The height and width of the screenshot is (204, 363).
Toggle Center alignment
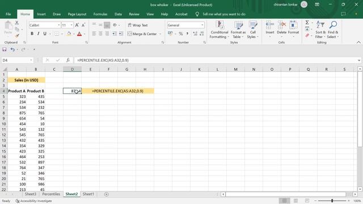(100, 34)
